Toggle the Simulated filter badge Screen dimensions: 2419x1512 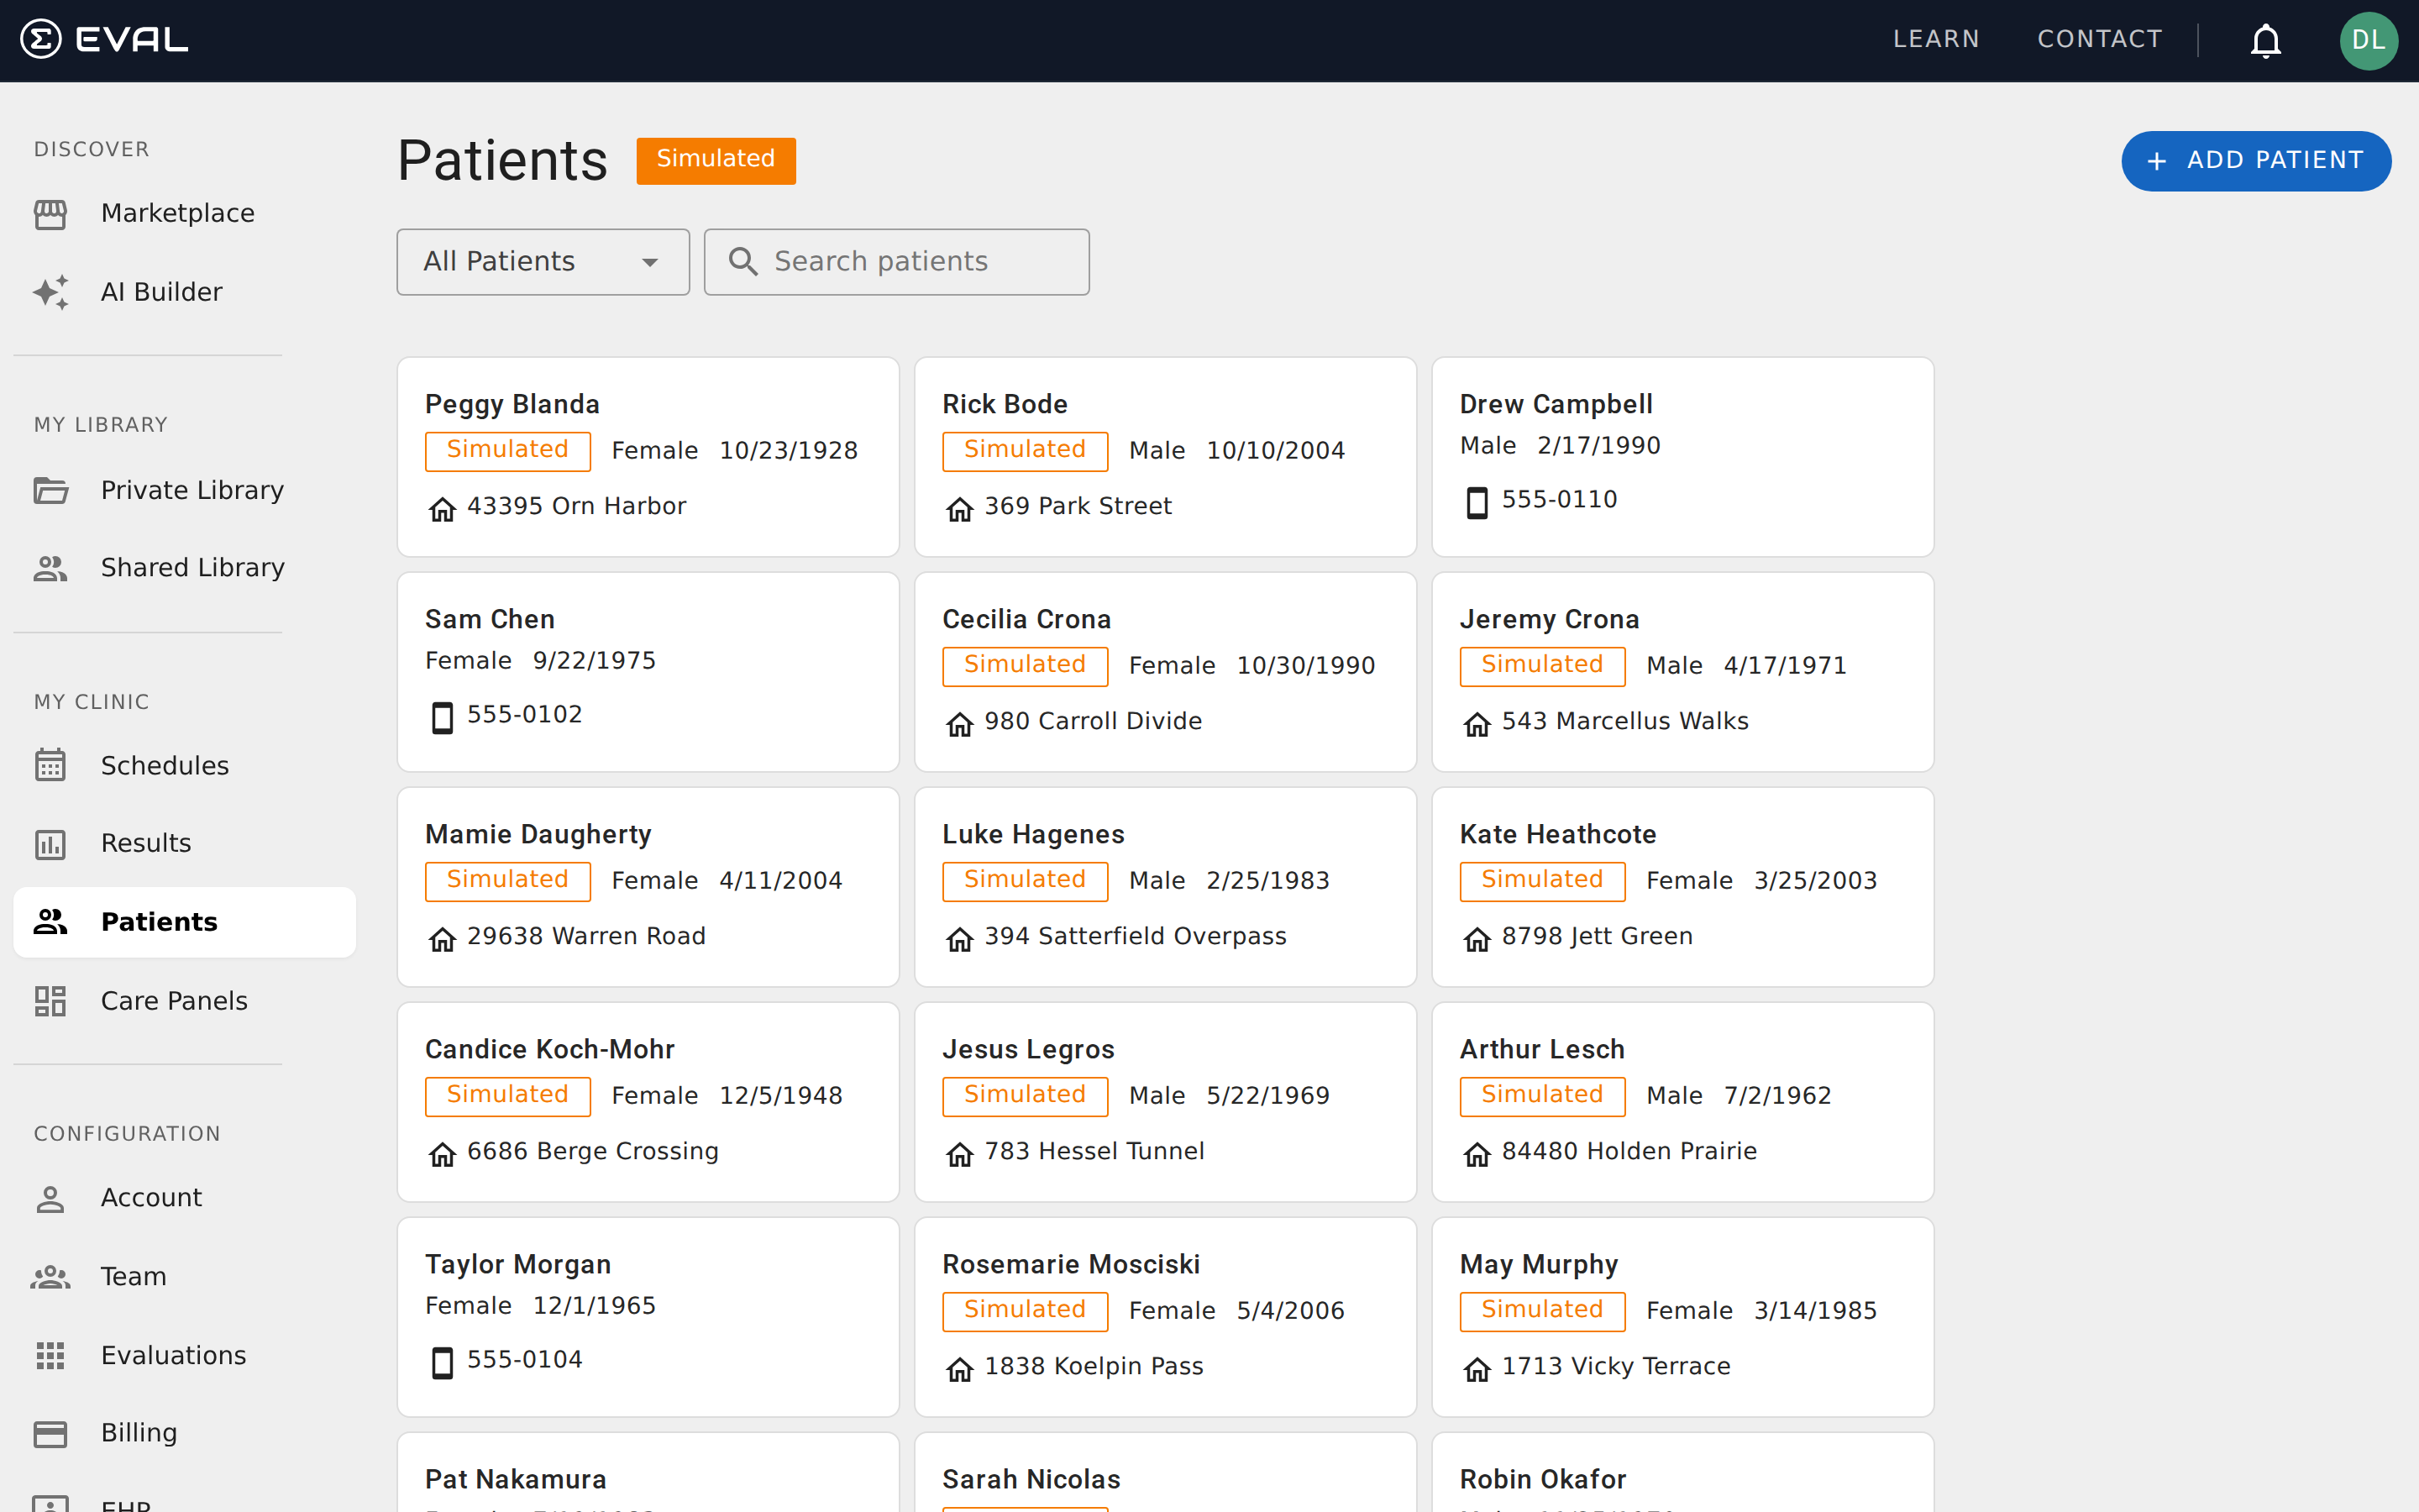coord(715,159)
